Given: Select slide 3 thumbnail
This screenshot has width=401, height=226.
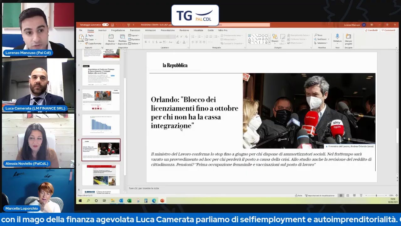Looking at the screenshot, I should tap(101, 75).
